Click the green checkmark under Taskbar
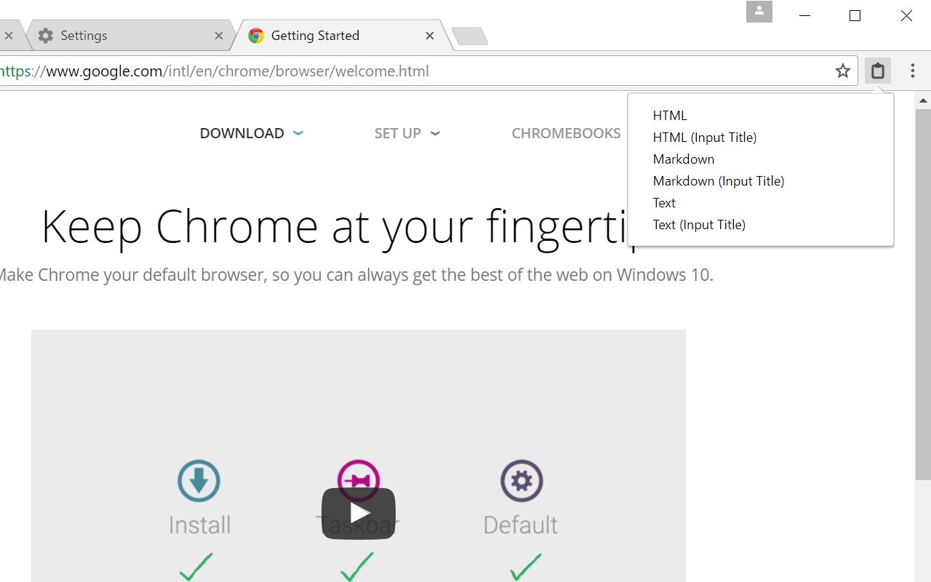 click(357, 567)
